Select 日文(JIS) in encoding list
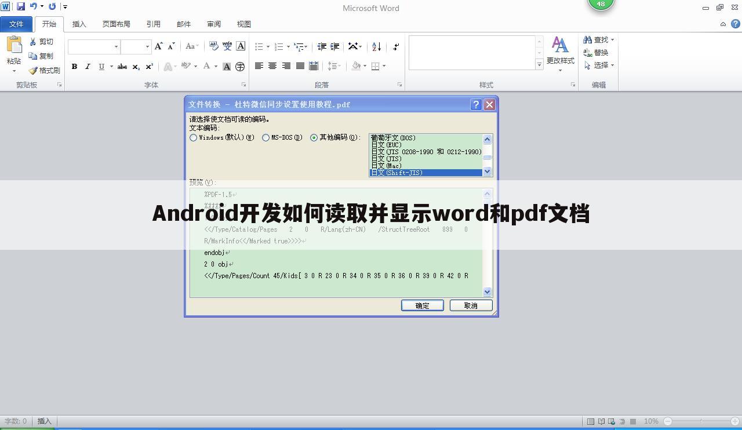The image size is (742, 430). [426, 159]
